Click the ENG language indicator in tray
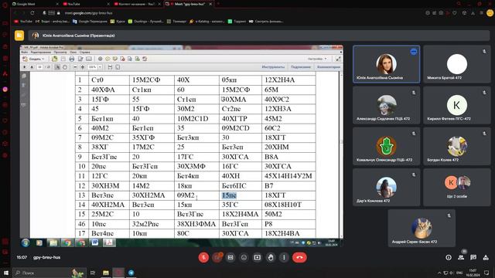Viewport: 495px width, 278px height. pos(459,273)
